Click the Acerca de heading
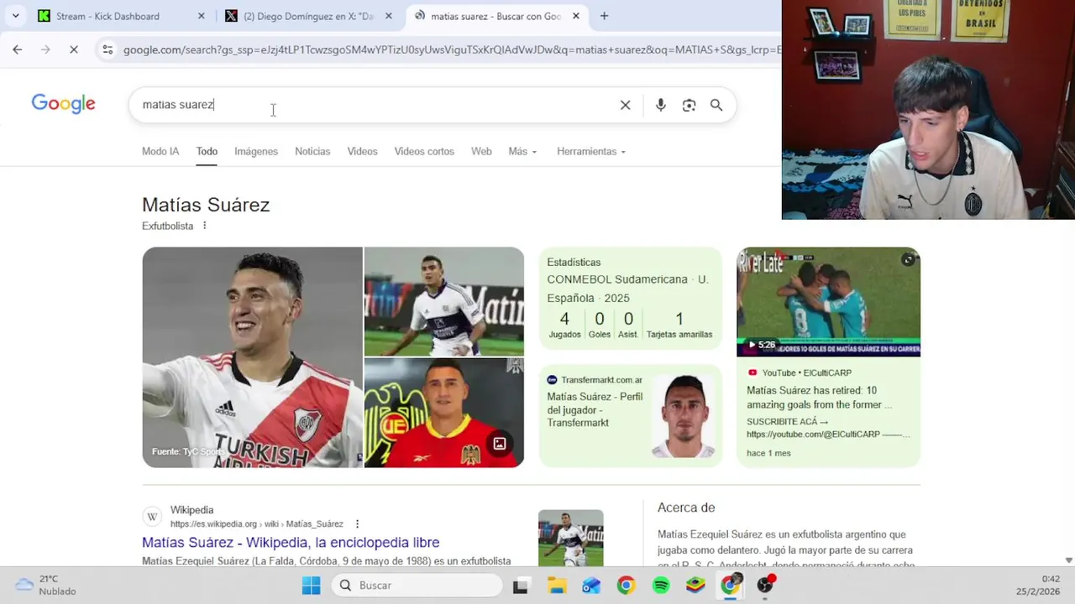The width and height of the screenshot is (1075, 604). click(686, 508)
